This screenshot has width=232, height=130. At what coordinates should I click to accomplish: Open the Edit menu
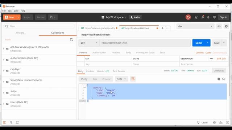(x=10, y=11)
